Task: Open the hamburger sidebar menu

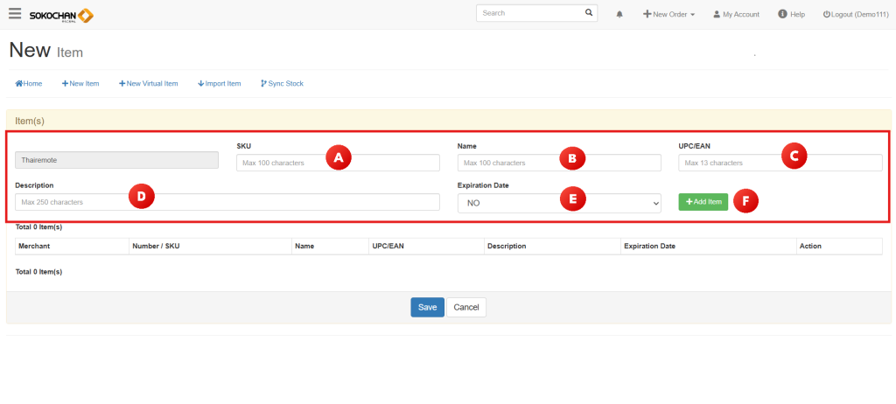Action: point(15,14)
